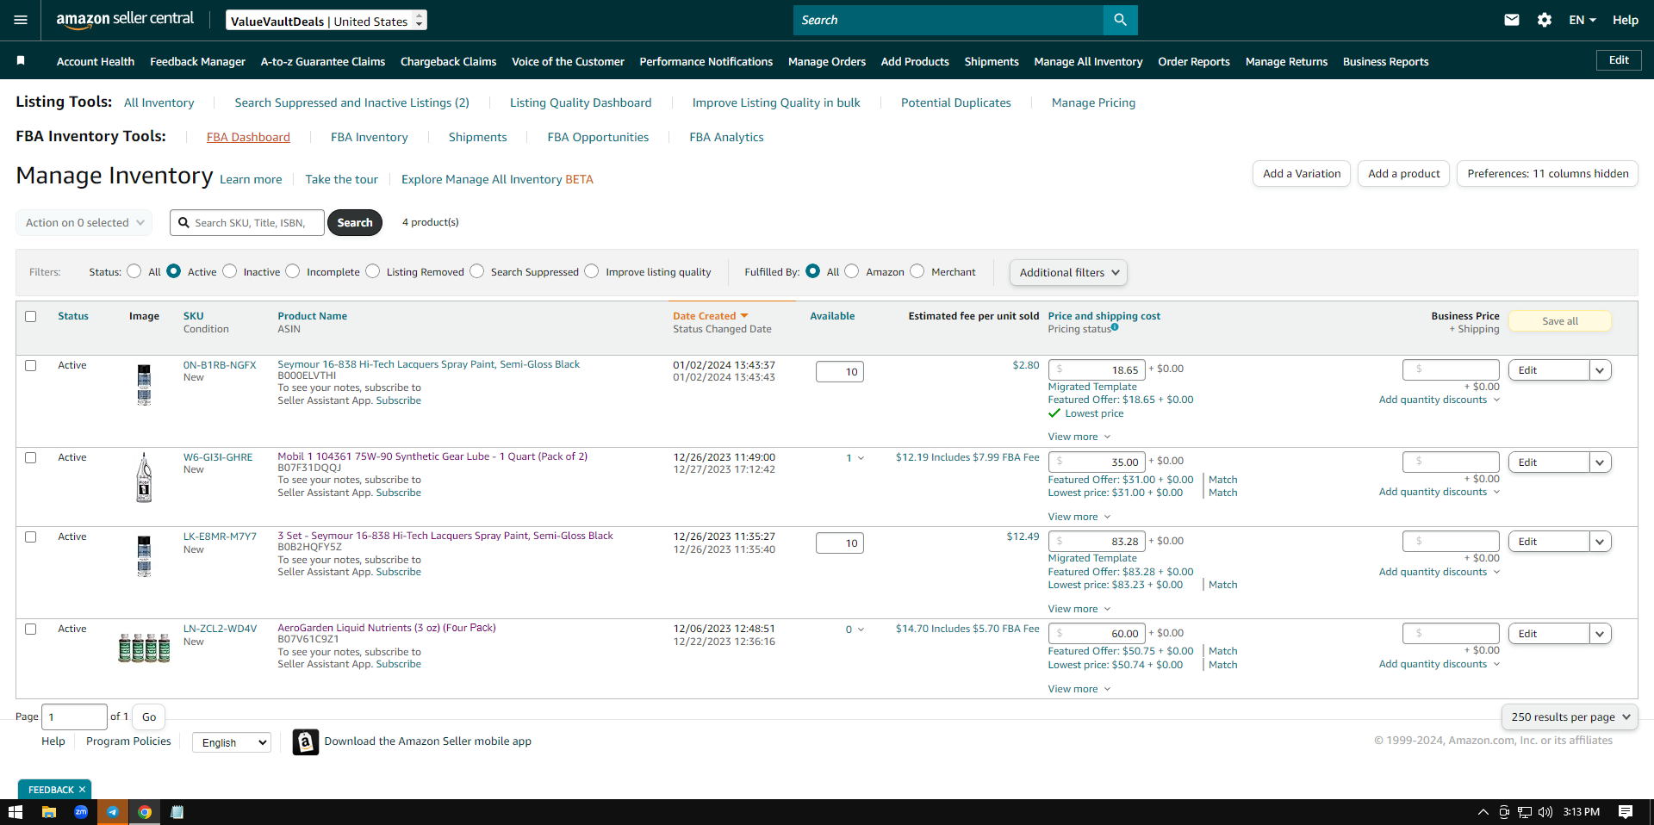Open Help in the top header

click(1626, 20)
